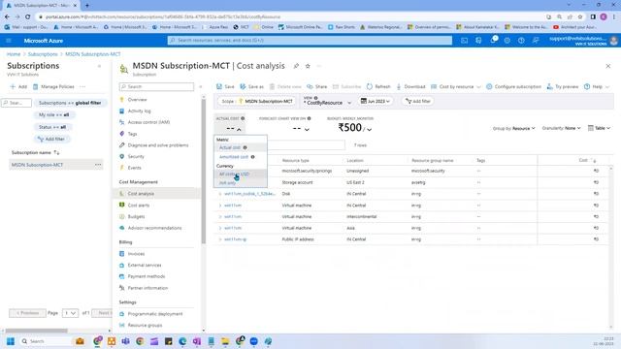
Task: Open Overview in the resource menu
Action: tap(137, 100)
